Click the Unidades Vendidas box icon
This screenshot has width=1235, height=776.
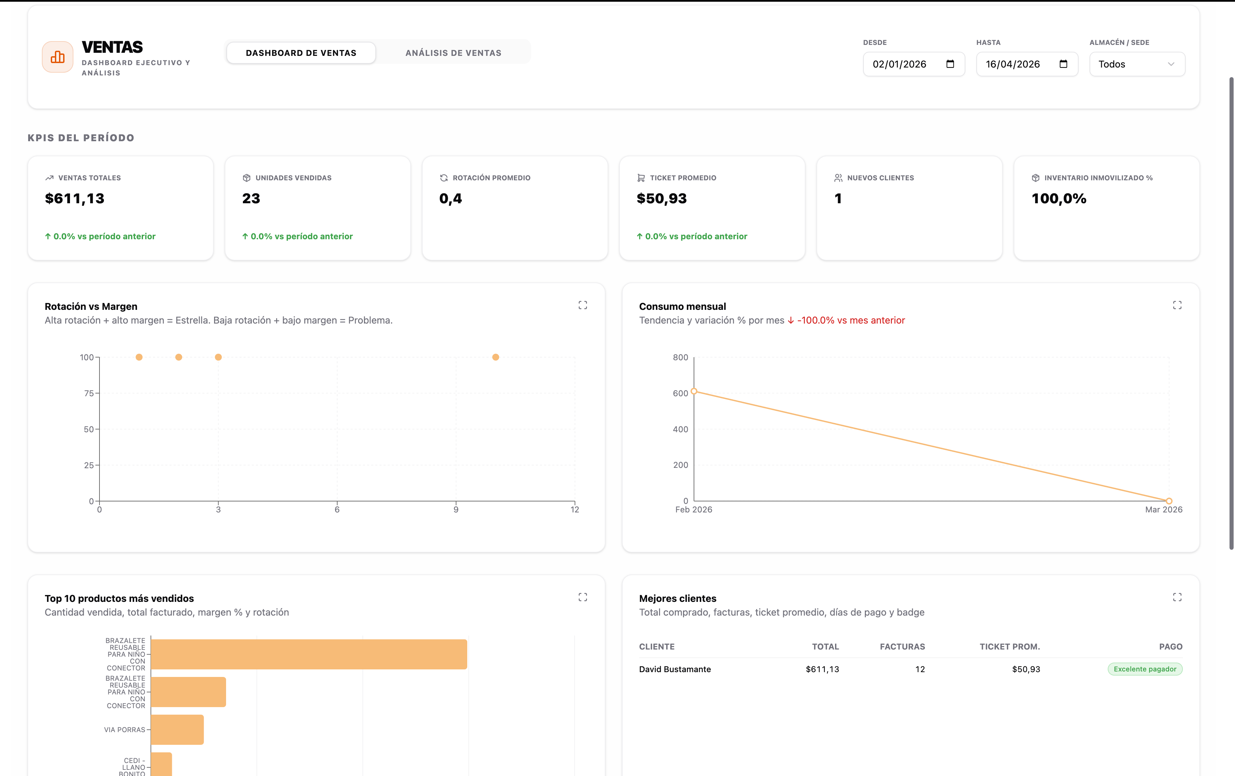tap(247, 178)
